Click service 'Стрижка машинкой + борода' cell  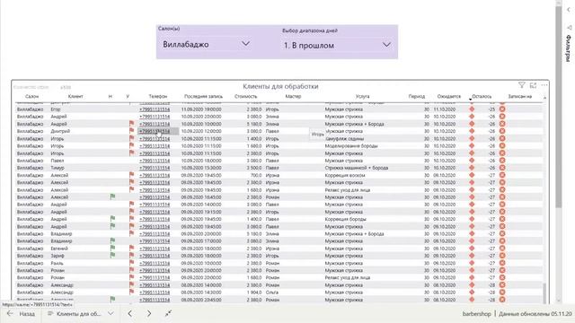(357, 168)
